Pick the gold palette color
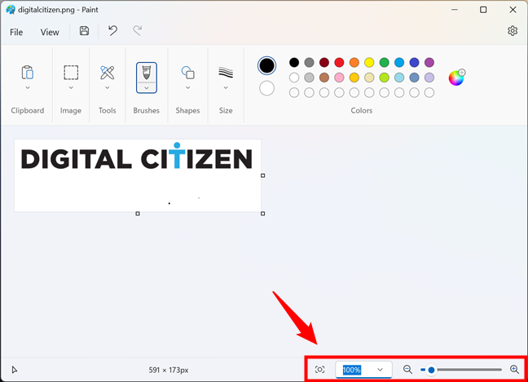The width and height of the screenshot is (528, 382). coord(354,78)
